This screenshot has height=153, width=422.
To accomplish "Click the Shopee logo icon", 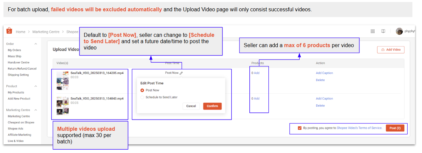I will pos(9,31).
